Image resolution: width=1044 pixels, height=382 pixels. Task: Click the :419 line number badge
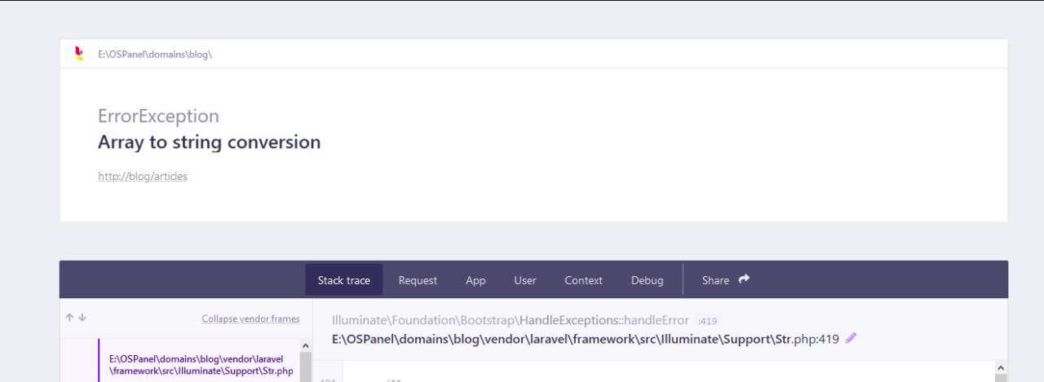pos(707,321)
